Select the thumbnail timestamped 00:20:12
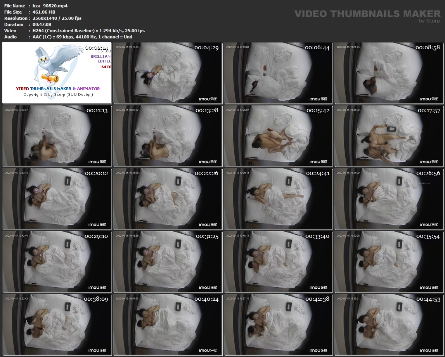This screenshot has width=445, height=357. point(57,199)
